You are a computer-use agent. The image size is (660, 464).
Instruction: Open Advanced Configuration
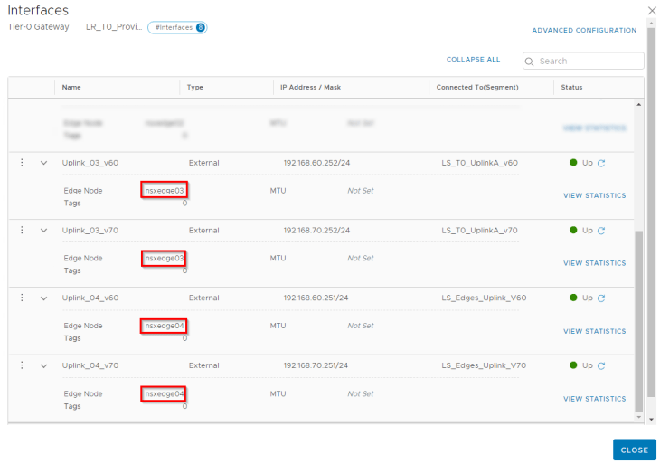point(584,31)
